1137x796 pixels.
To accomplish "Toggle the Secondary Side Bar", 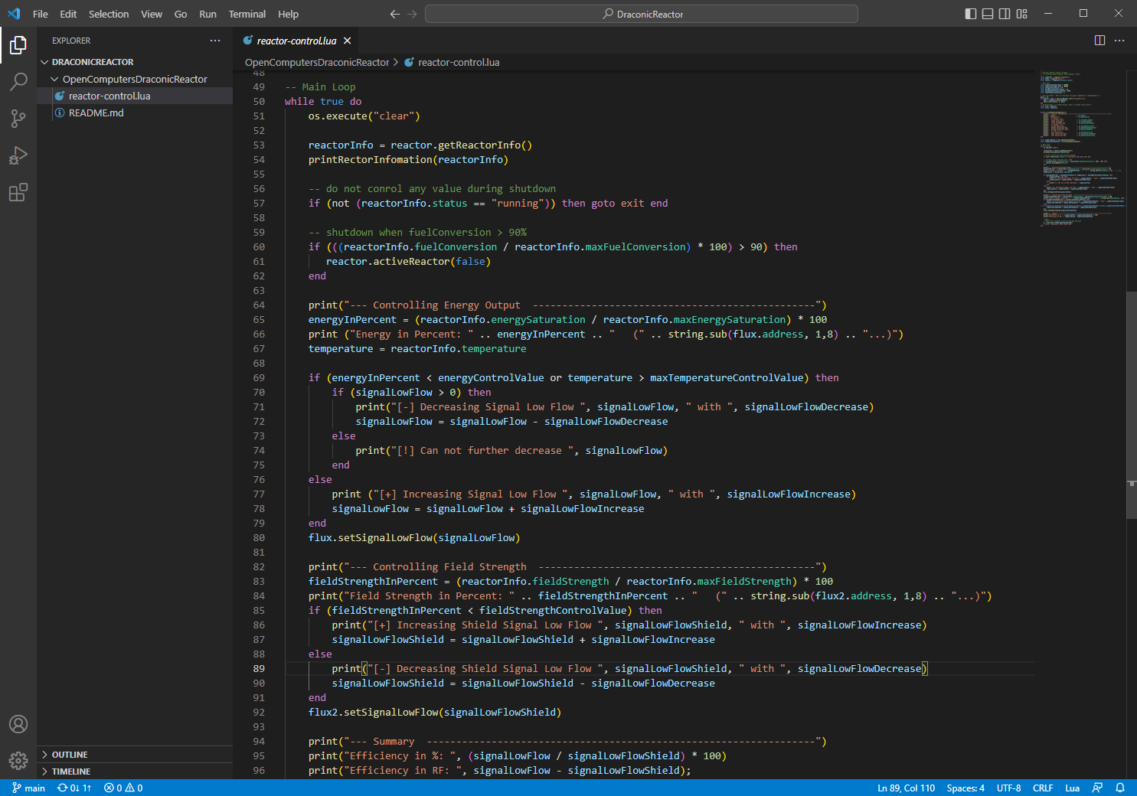I will tap(1004, 13).
